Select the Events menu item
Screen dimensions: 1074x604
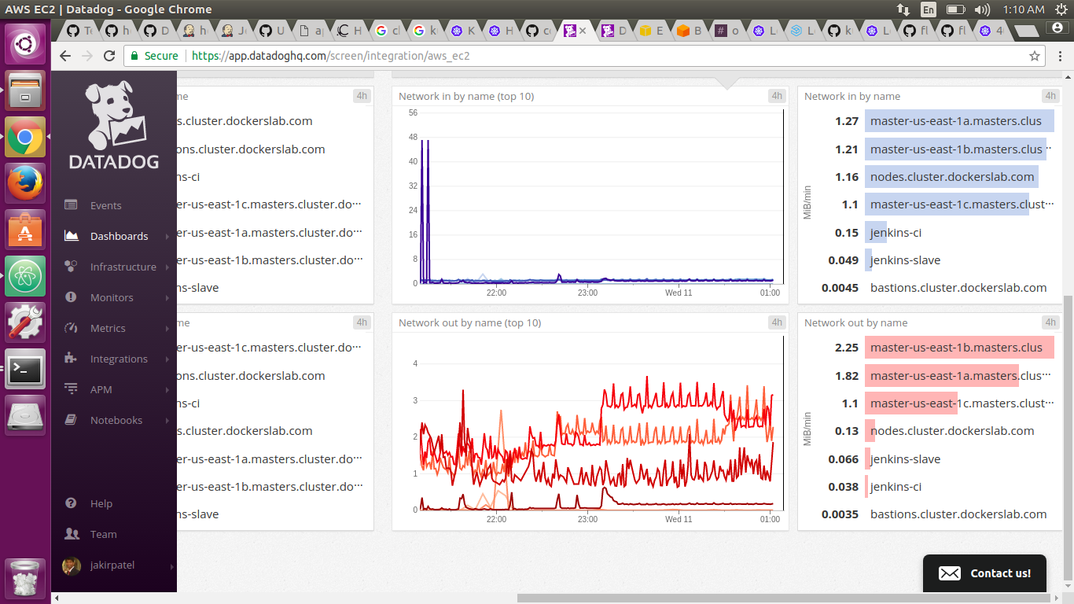point(106,205)
